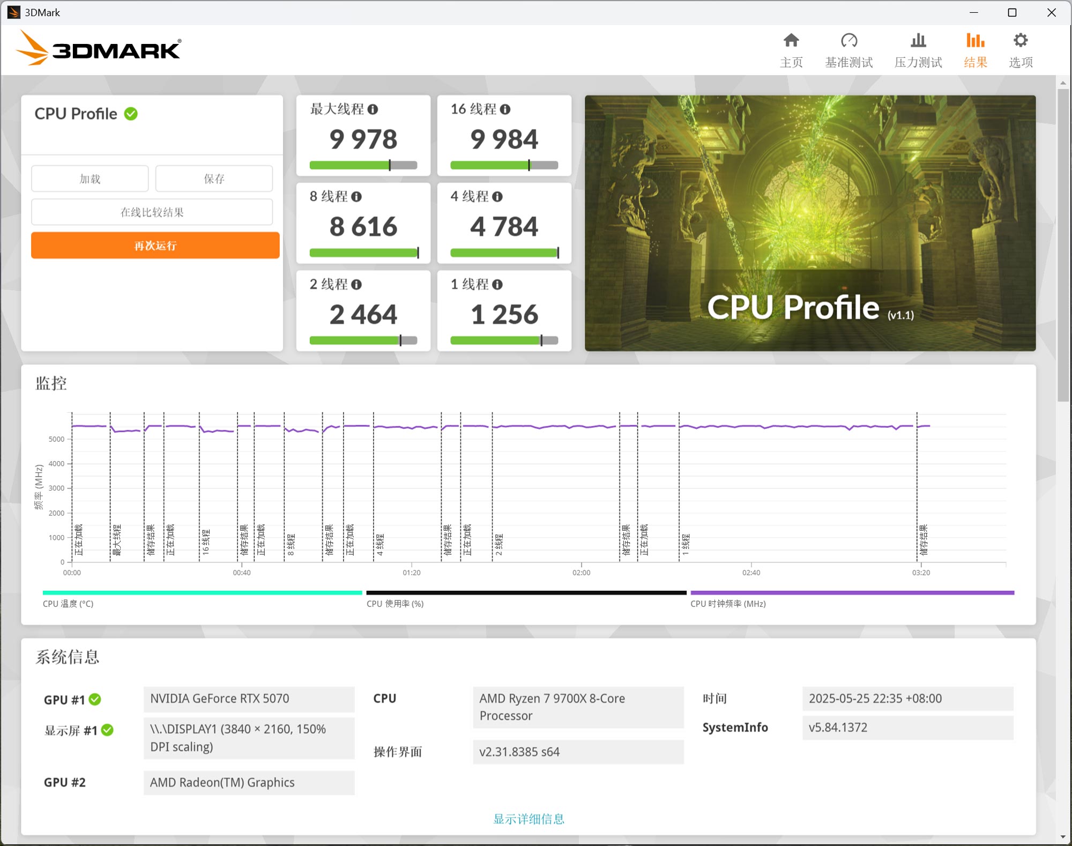This screenshot has height=846, width=1072.
Task: Click the info icon beside 4 线程
Action: 497,197
